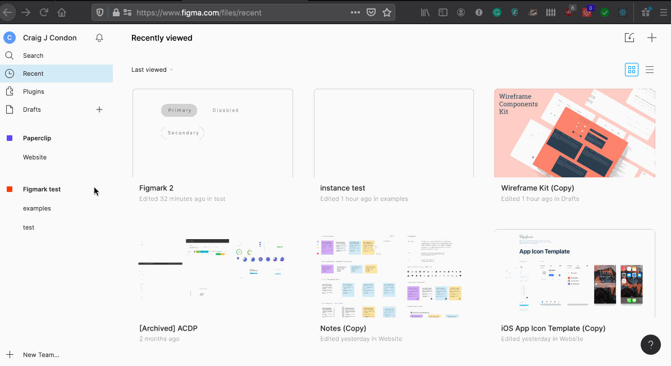
Task: Click the Drafts page icon
Action: coord(10,109)
